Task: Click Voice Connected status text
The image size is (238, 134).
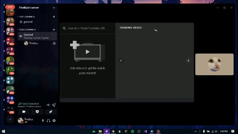Action: (x=30, y=104)
